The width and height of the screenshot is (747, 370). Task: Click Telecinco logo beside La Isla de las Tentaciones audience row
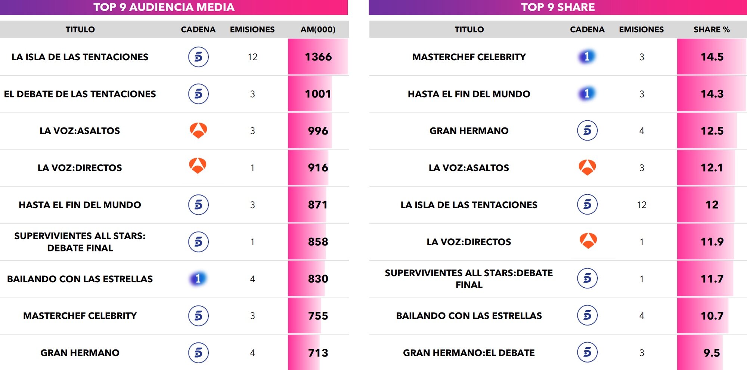click(x=198, y=57)
